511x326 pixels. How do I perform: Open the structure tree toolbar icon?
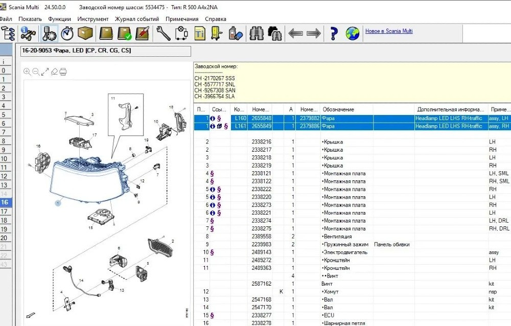click(8, 33)
